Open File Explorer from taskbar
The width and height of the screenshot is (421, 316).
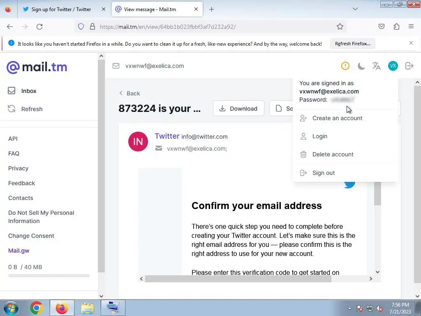(88, 308)
